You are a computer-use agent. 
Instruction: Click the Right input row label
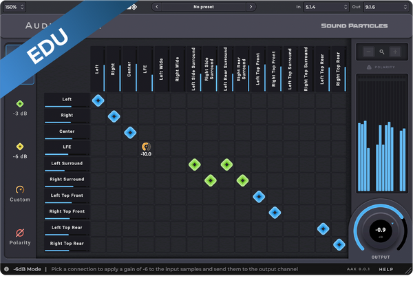tap(67, 116)
